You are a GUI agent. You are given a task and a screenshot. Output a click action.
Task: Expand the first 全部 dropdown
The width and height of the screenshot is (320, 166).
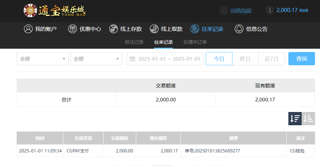pos(42,59)
